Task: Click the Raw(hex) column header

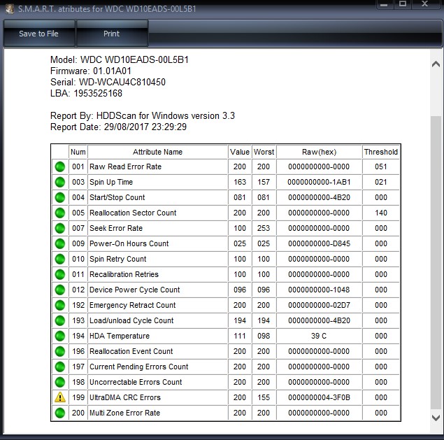Action: click(x=319, y=152)
